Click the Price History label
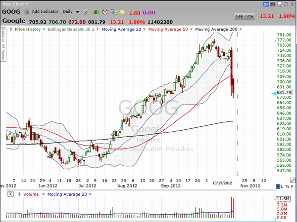Screen dimensions: 297x222 click(x=28, y=29)
